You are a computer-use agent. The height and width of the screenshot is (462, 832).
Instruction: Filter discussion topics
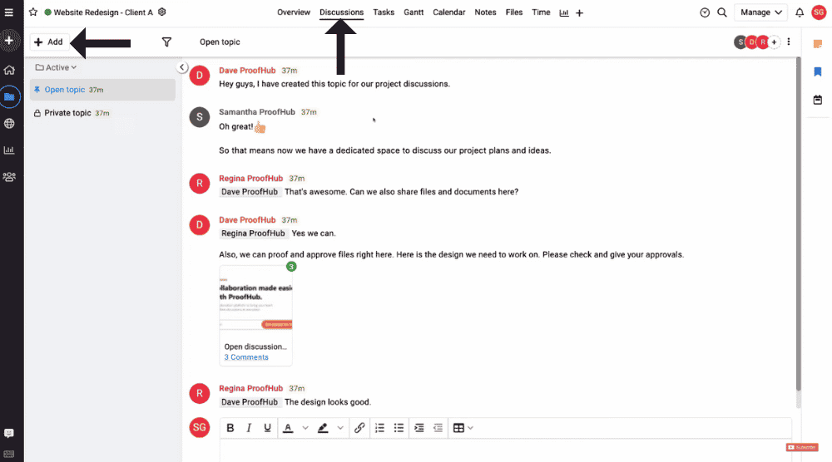pyautogui.click(x=166, y=42)
